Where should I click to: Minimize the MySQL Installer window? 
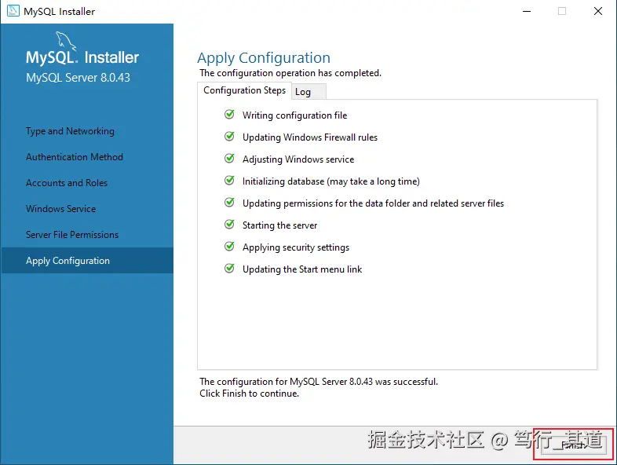[525, 12]
